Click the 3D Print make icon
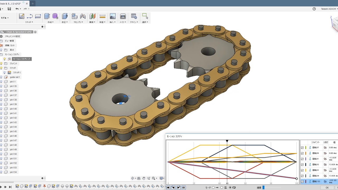The width and height of the screenshot is (338, 190). point(123,16)
